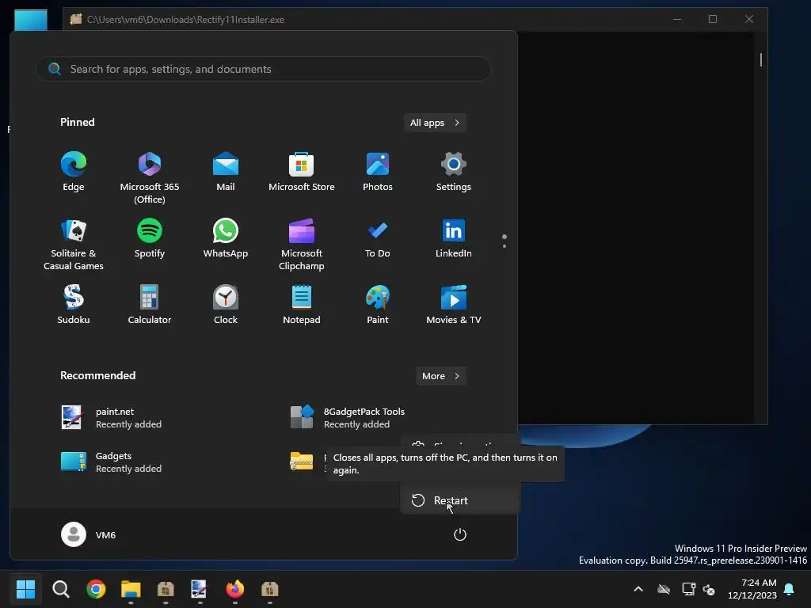Open Firefox from taskbar

click(x=234, y=589)
